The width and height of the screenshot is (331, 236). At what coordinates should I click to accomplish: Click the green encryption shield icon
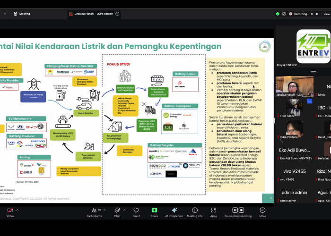click(x=278, y=14)
